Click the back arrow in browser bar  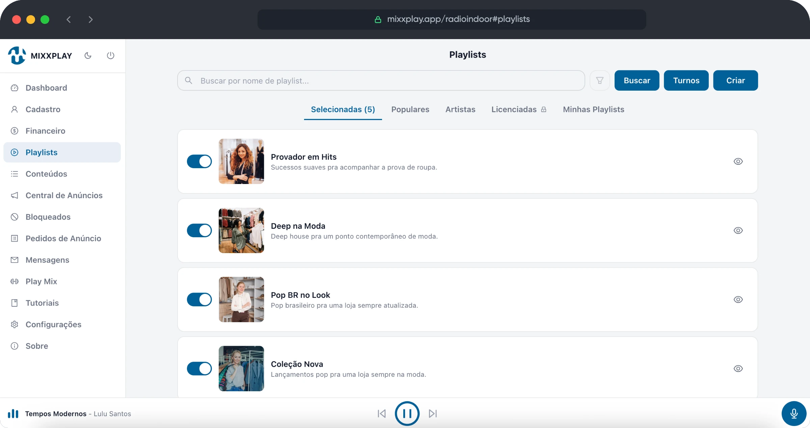click(x=69, y=20)
